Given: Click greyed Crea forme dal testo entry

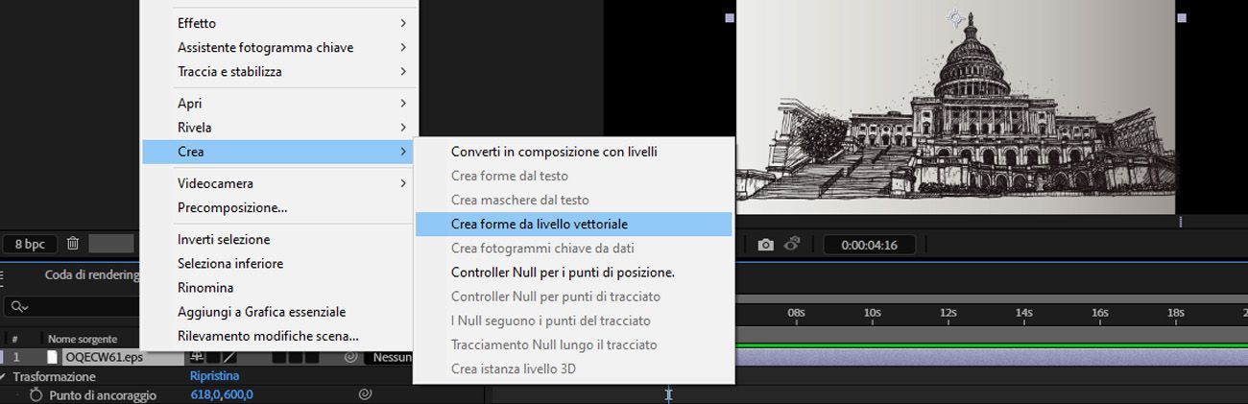Looking at the screenshot, I should tap(574, 176).
